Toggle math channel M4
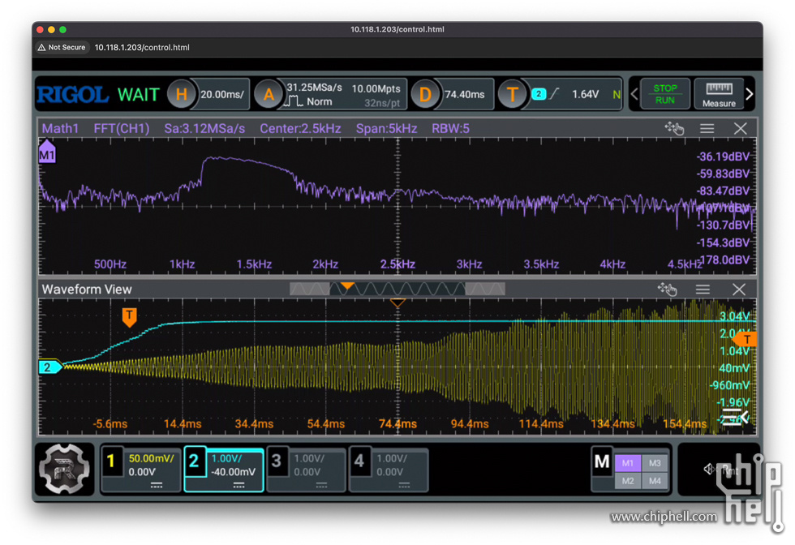Image resolution: width=795 pixels, height=545 pixels. pyautogui.click(x=655, y=481)
